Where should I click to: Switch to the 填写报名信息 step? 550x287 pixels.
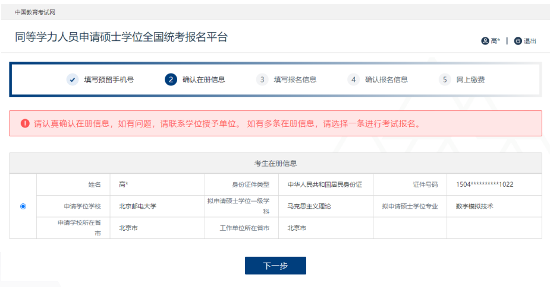pyautogui.click(x=295, y=79)
